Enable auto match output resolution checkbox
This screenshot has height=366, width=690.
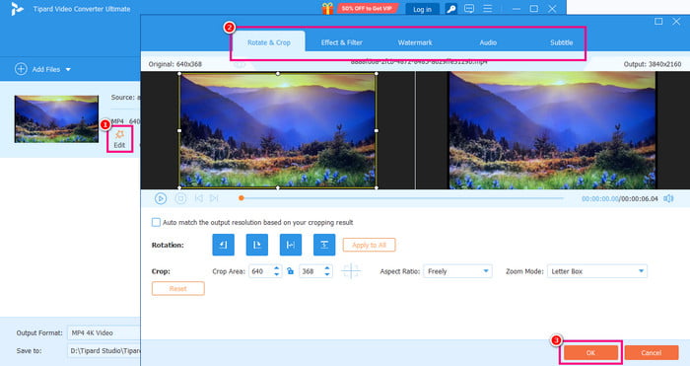click(156, 222)
